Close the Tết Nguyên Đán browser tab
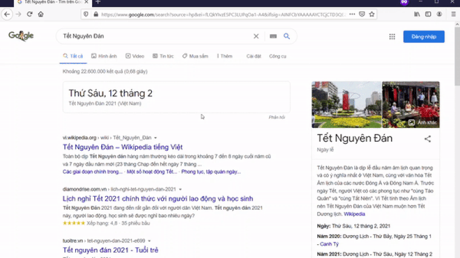Image resolution: width=460 pixels, height=258 pixels. (86, 2)
